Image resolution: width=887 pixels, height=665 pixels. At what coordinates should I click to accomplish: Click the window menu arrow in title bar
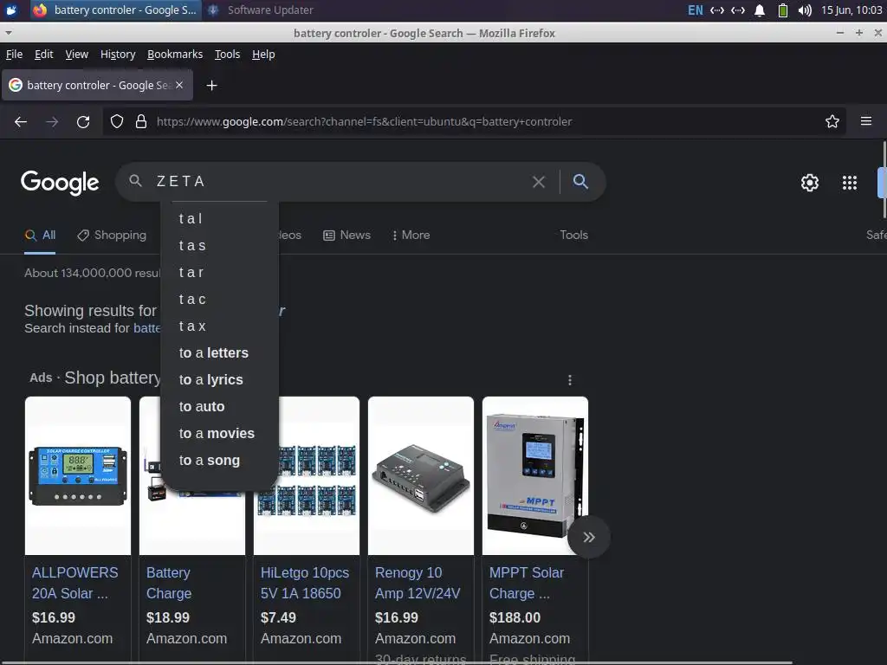click(8, 33)
